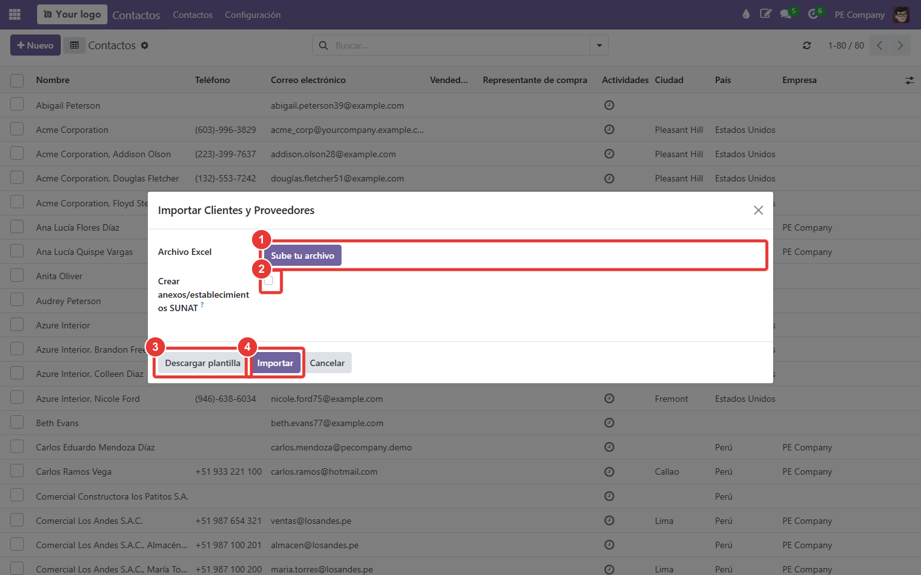Click the help tooltip mark beside SUNAT label
The image size is (921, 575).
point(202,305)
